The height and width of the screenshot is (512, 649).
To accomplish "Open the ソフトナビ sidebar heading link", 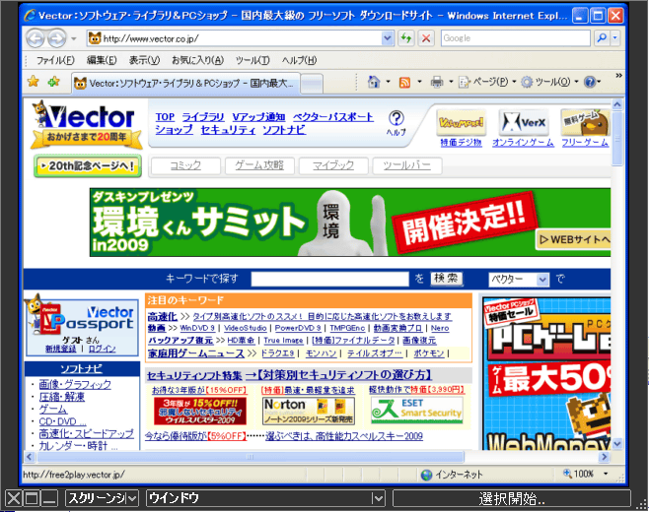I will 81,368.
